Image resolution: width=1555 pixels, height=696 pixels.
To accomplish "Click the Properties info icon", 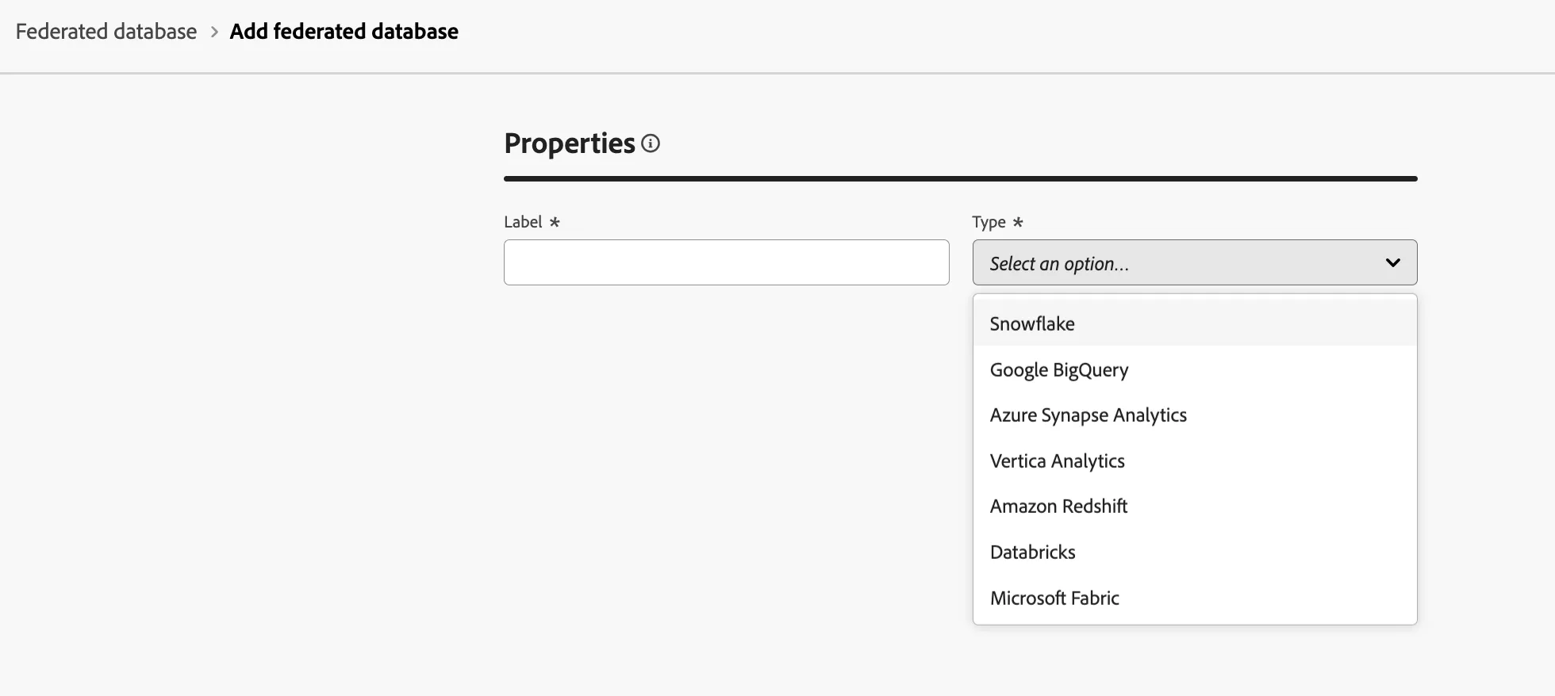I will pos(651,143).
